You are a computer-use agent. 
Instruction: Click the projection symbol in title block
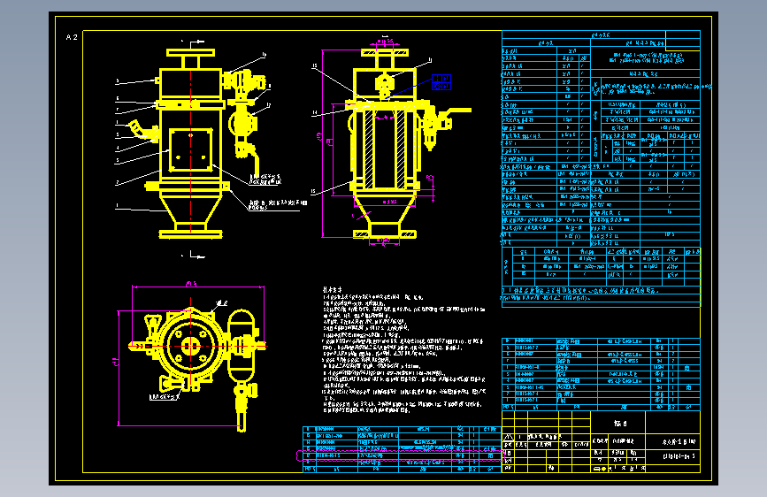click(x=601, y=468)
